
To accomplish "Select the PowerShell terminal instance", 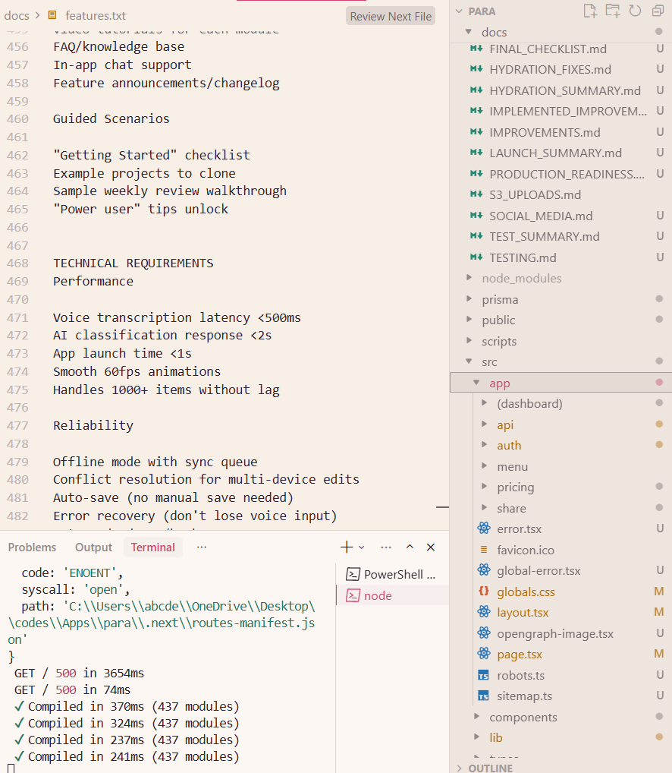I will (x=391, y=574).
